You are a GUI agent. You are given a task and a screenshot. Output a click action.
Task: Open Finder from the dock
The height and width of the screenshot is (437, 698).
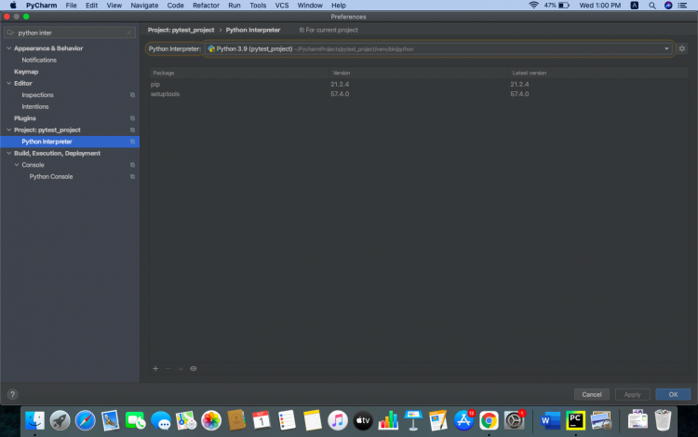coord(34,420)
